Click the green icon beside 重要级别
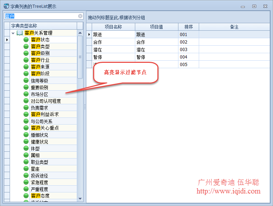Image resolution: width=273 pixels, height=206 pixels. click(x=26, y=87)
